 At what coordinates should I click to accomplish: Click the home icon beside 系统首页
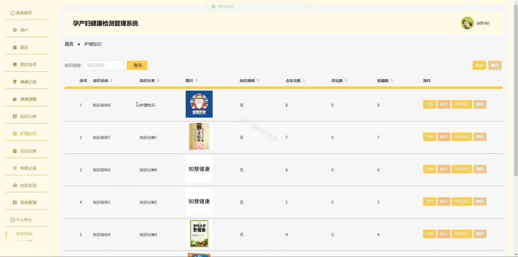pos(13,13)
